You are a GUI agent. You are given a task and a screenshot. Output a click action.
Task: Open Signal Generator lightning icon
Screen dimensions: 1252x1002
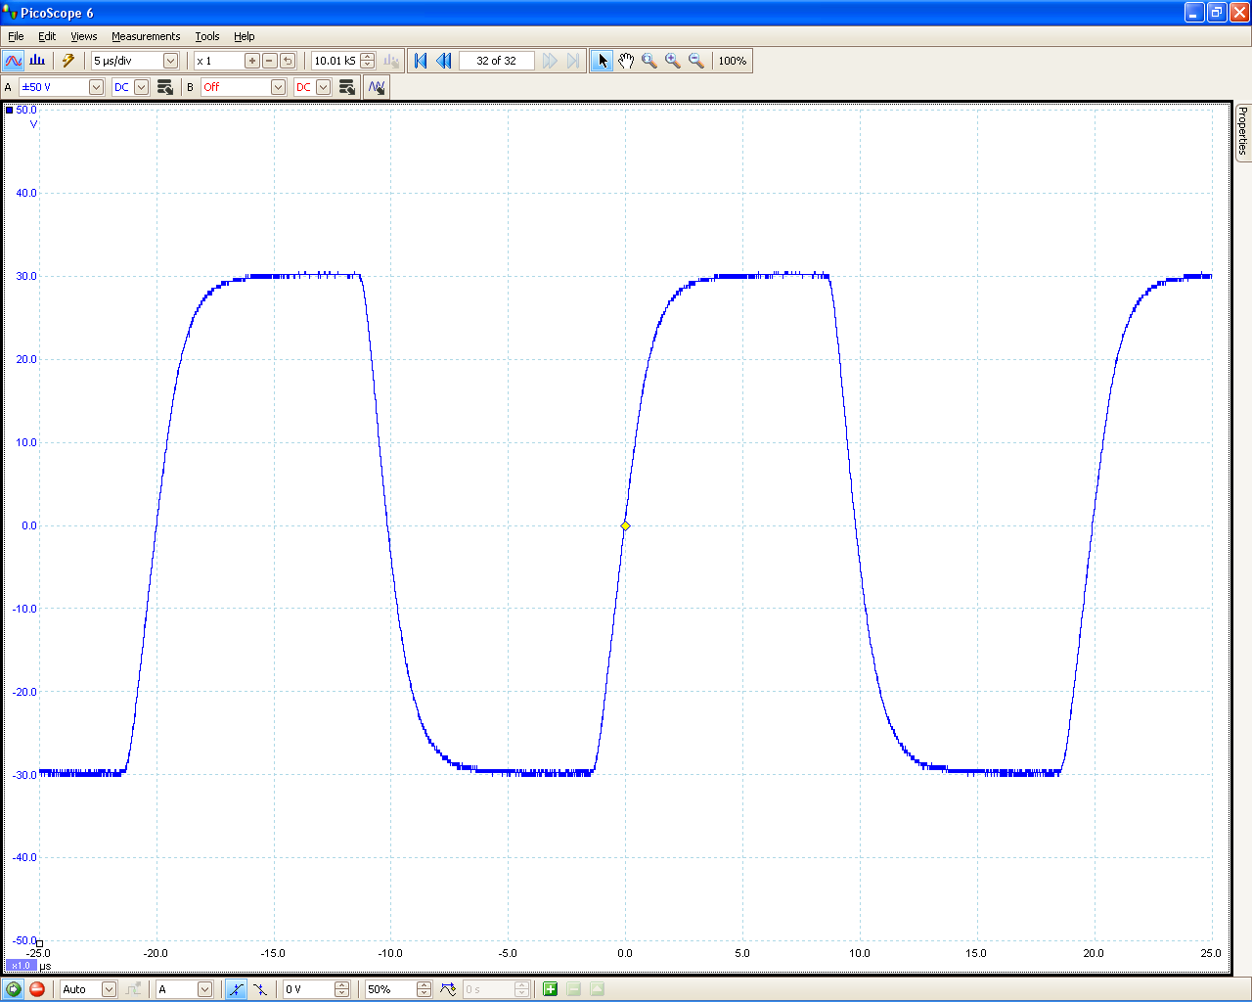(68, 61)
